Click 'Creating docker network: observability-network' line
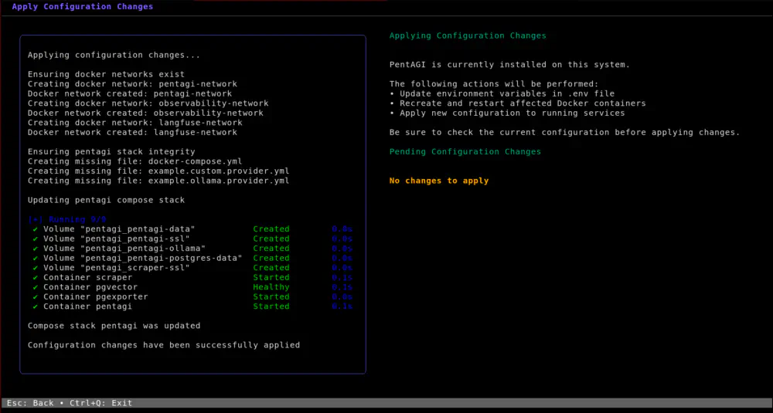 [x=148, y=103]
